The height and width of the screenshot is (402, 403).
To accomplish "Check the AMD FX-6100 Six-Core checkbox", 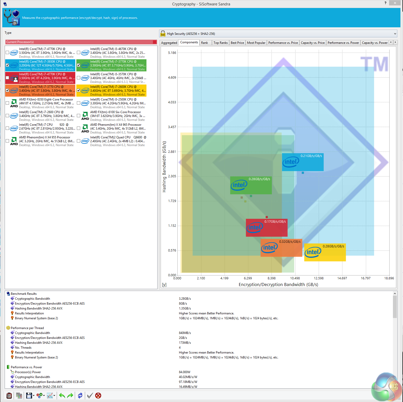I will [78, 116].
